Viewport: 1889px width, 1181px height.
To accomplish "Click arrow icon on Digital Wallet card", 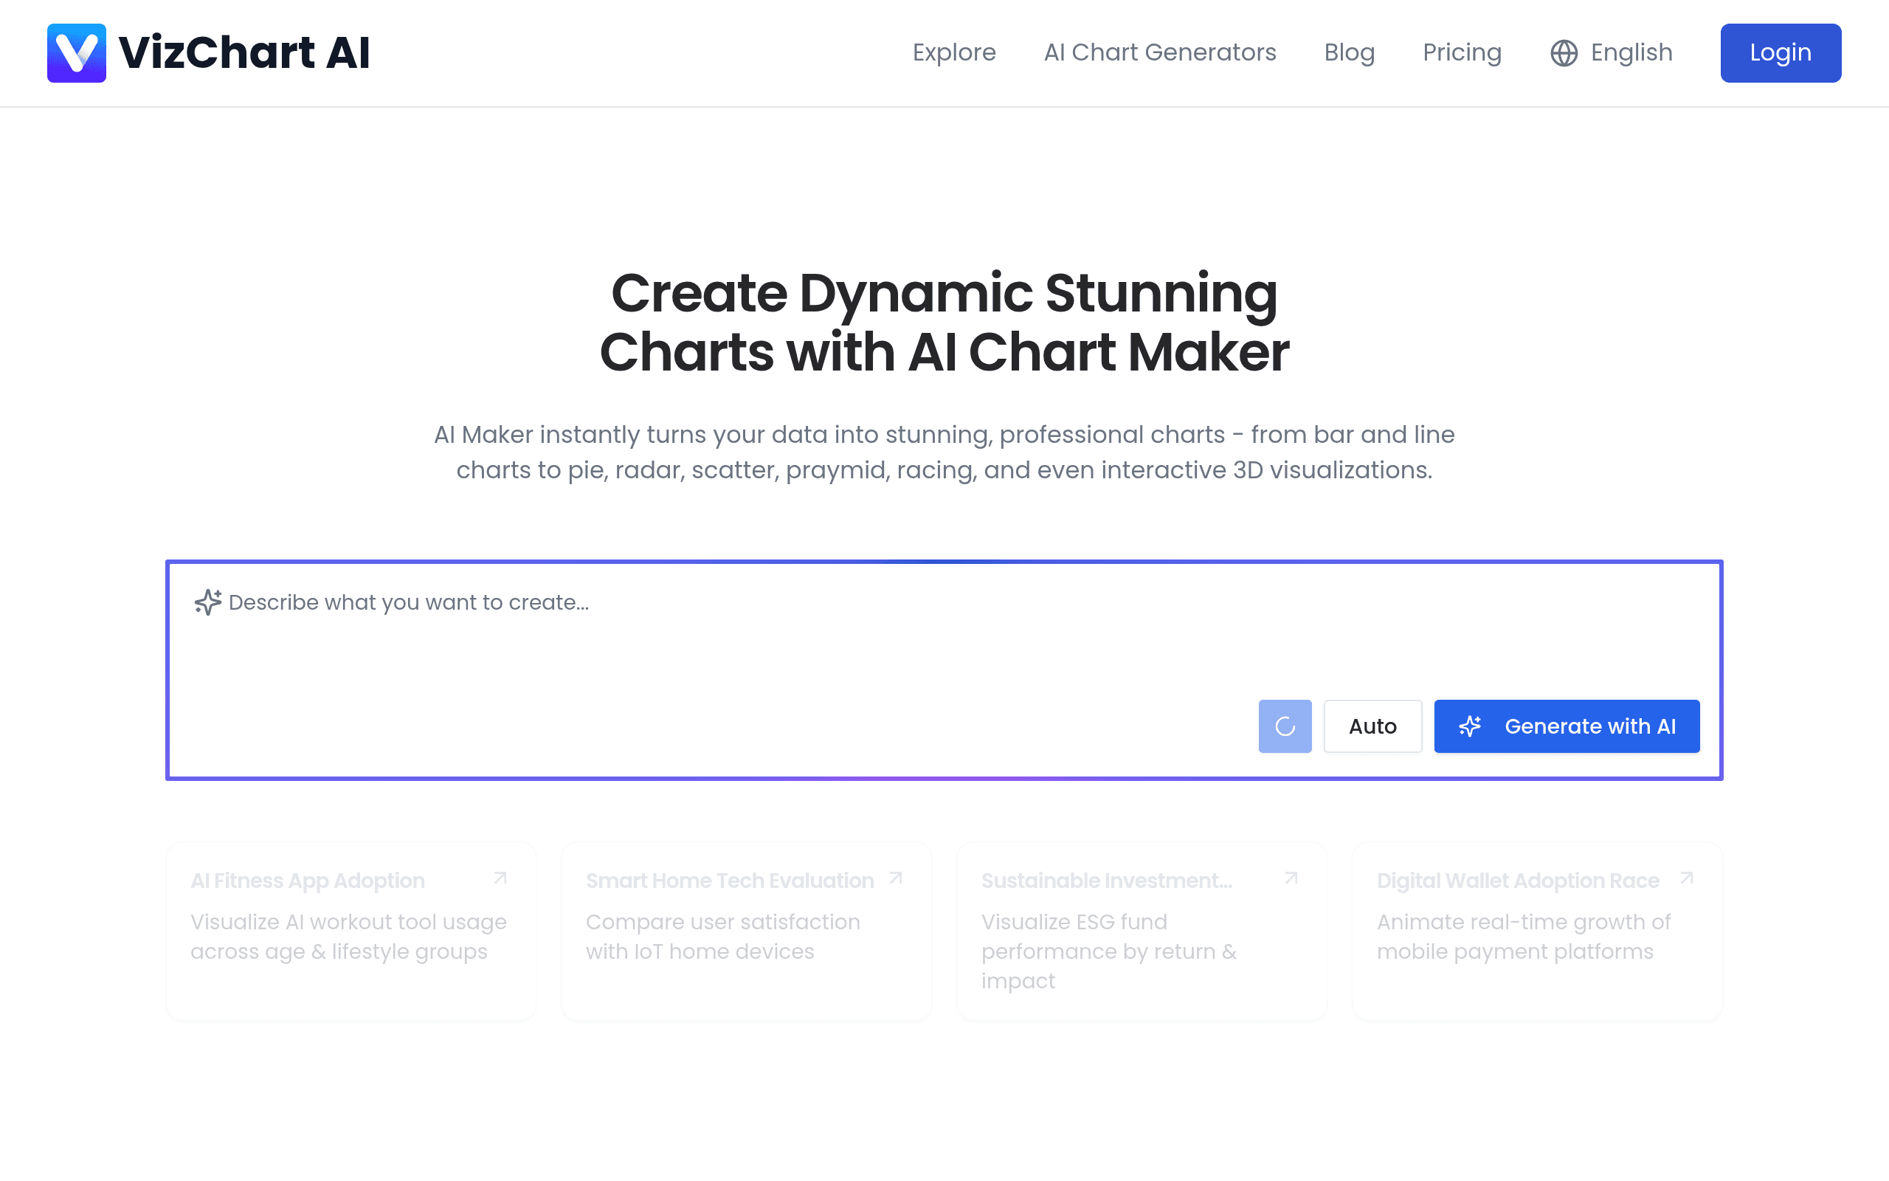I will tap(1687, 878).
